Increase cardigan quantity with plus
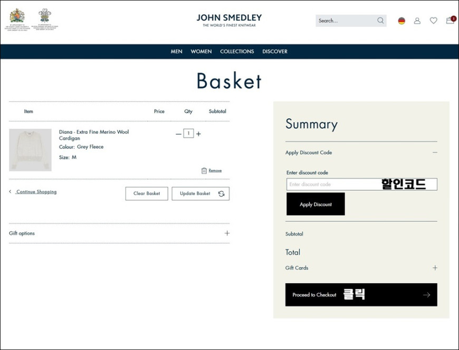 [198, 134]
